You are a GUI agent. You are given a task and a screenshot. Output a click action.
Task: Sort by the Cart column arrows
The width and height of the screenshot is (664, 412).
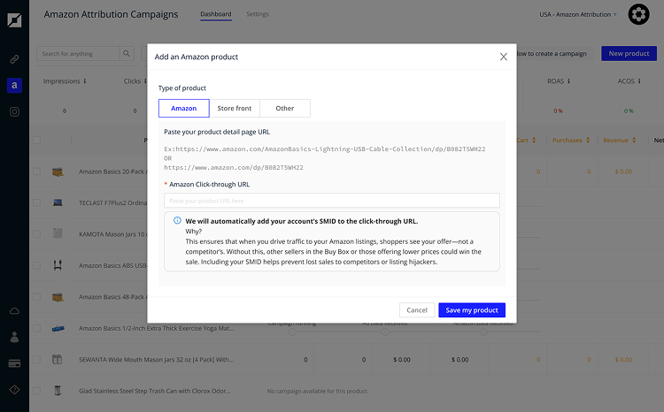[x=534, y=140]
